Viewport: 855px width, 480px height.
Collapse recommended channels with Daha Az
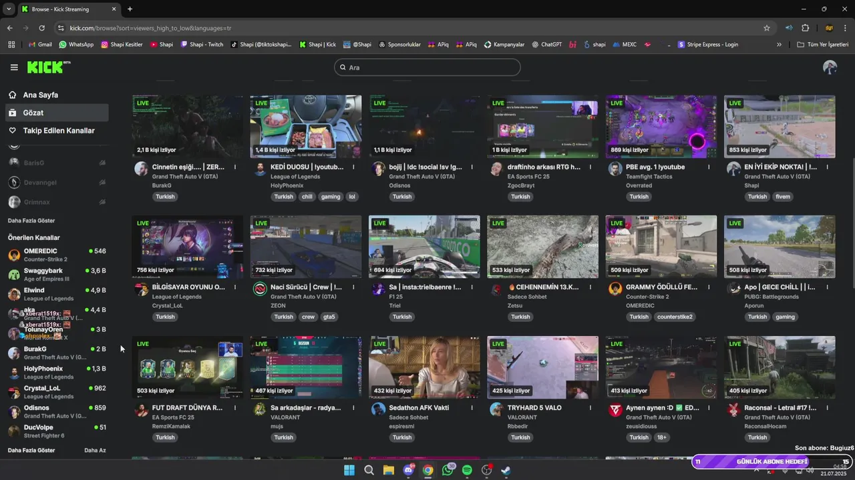coord(95,450)
